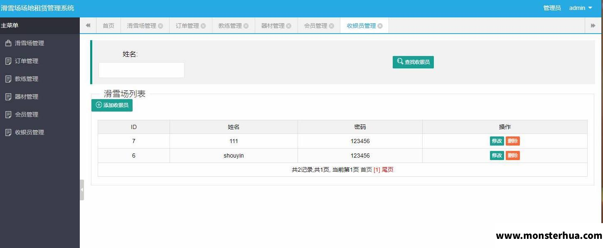The width and height of the screenshot is (603, 248).
Task: Open 教练管理 in the main menu
Action: coord(40,79)
